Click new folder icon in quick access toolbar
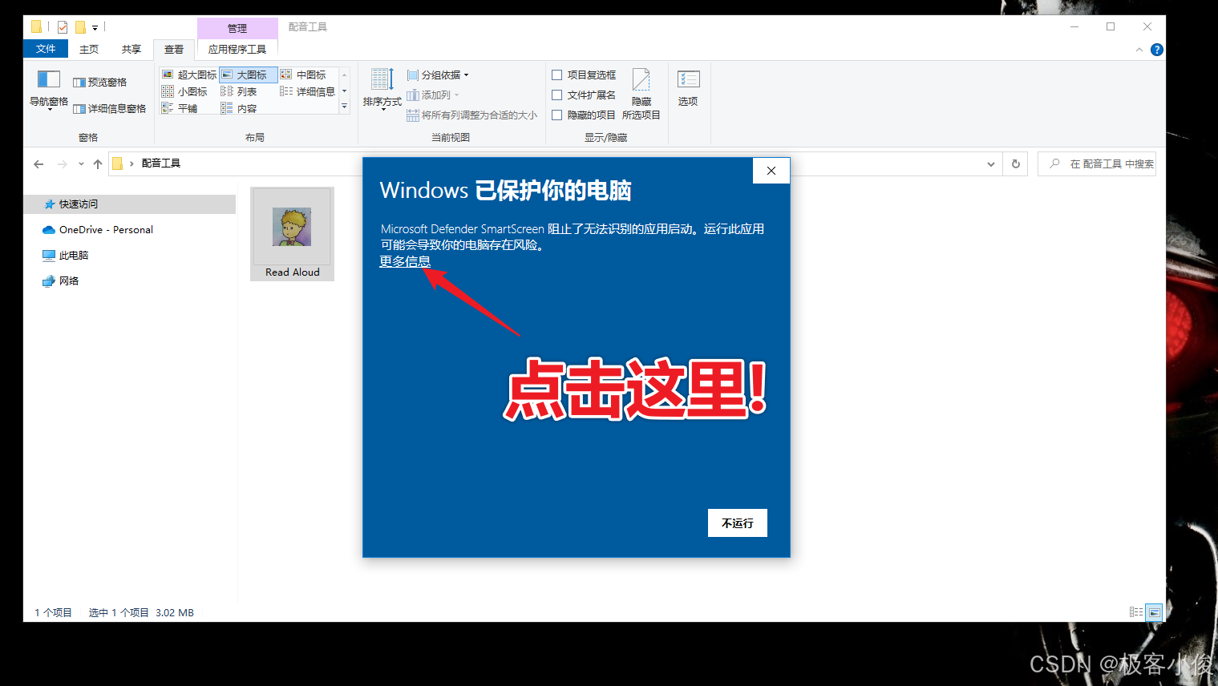Screen dimensions: 1218x686 click(x=80, y=26)
